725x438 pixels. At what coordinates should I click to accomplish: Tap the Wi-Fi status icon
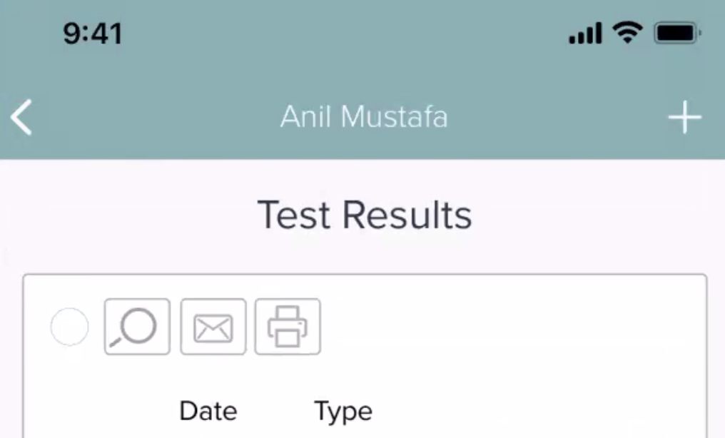628,33
